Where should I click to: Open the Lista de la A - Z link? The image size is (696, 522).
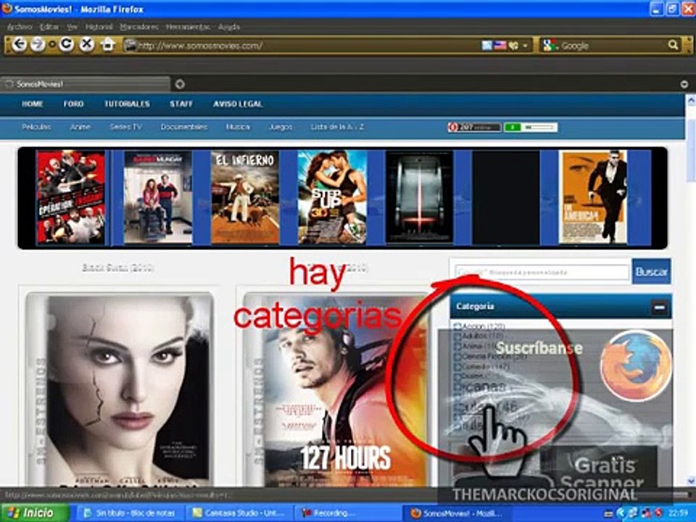[337, 127]
